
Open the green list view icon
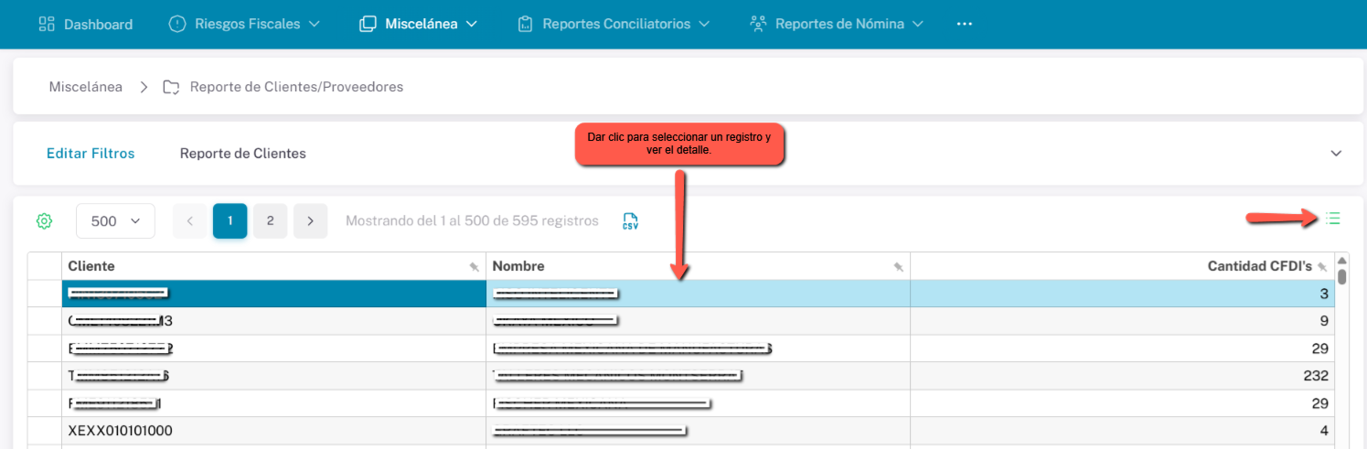point(1333,219)
